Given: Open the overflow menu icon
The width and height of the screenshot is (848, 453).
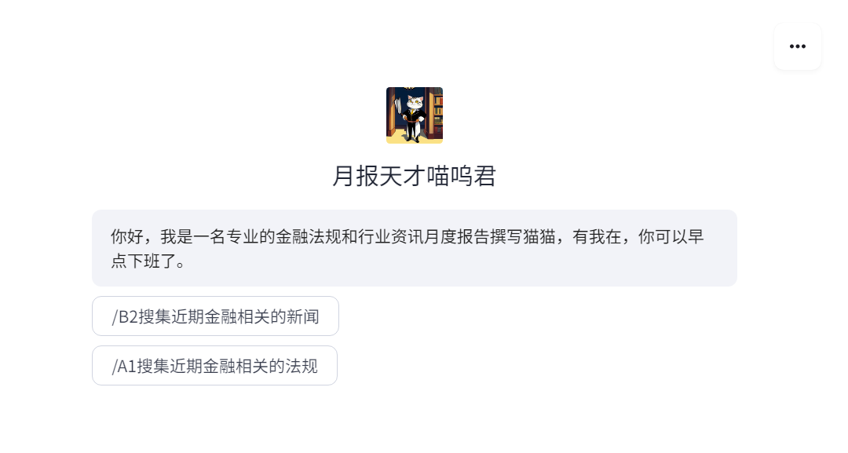Looking at the screenshot, I should (x=798, y=46).
